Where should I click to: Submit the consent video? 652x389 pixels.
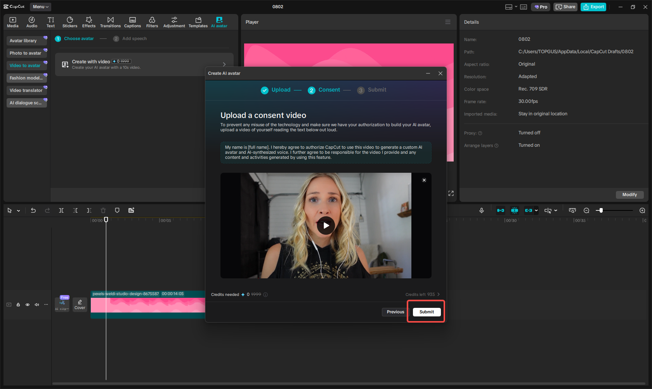426,312
